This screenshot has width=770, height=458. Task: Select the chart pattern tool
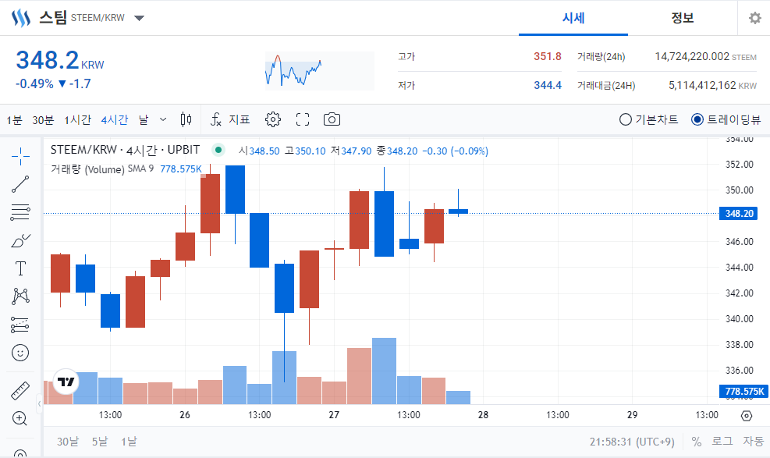[x=20, y=296]
